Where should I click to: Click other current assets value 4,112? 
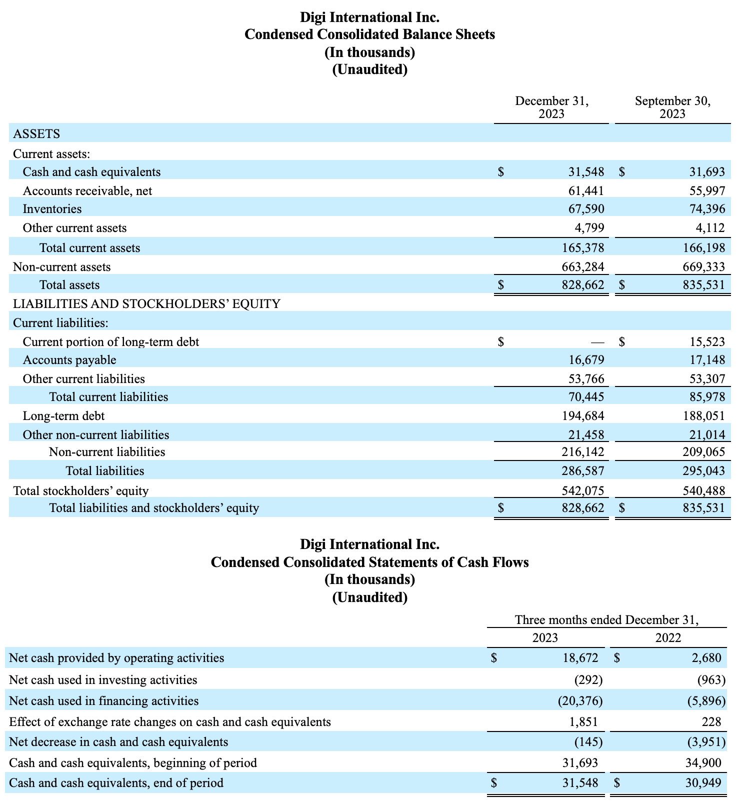[x=710, y=228]
